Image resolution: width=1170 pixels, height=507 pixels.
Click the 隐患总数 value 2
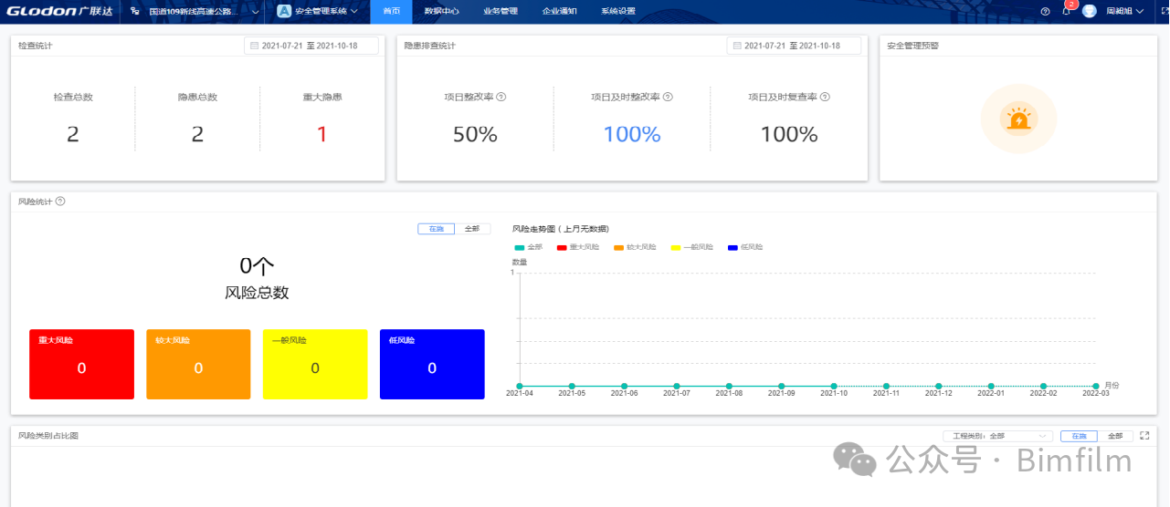pyautogui.click(x=197, y=135)
